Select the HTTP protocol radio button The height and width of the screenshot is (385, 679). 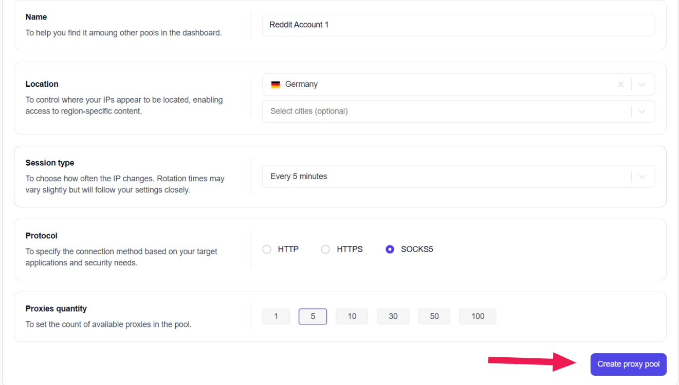[x=267, y=249]
